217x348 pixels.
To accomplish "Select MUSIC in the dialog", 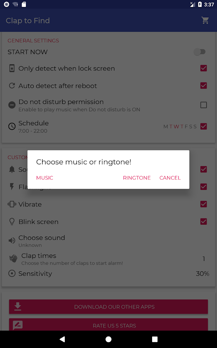I will tap(45, 178).
